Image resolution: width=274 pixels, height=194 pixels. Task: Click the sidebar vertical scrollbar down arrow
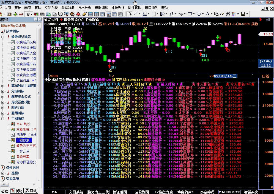[39, 180]
